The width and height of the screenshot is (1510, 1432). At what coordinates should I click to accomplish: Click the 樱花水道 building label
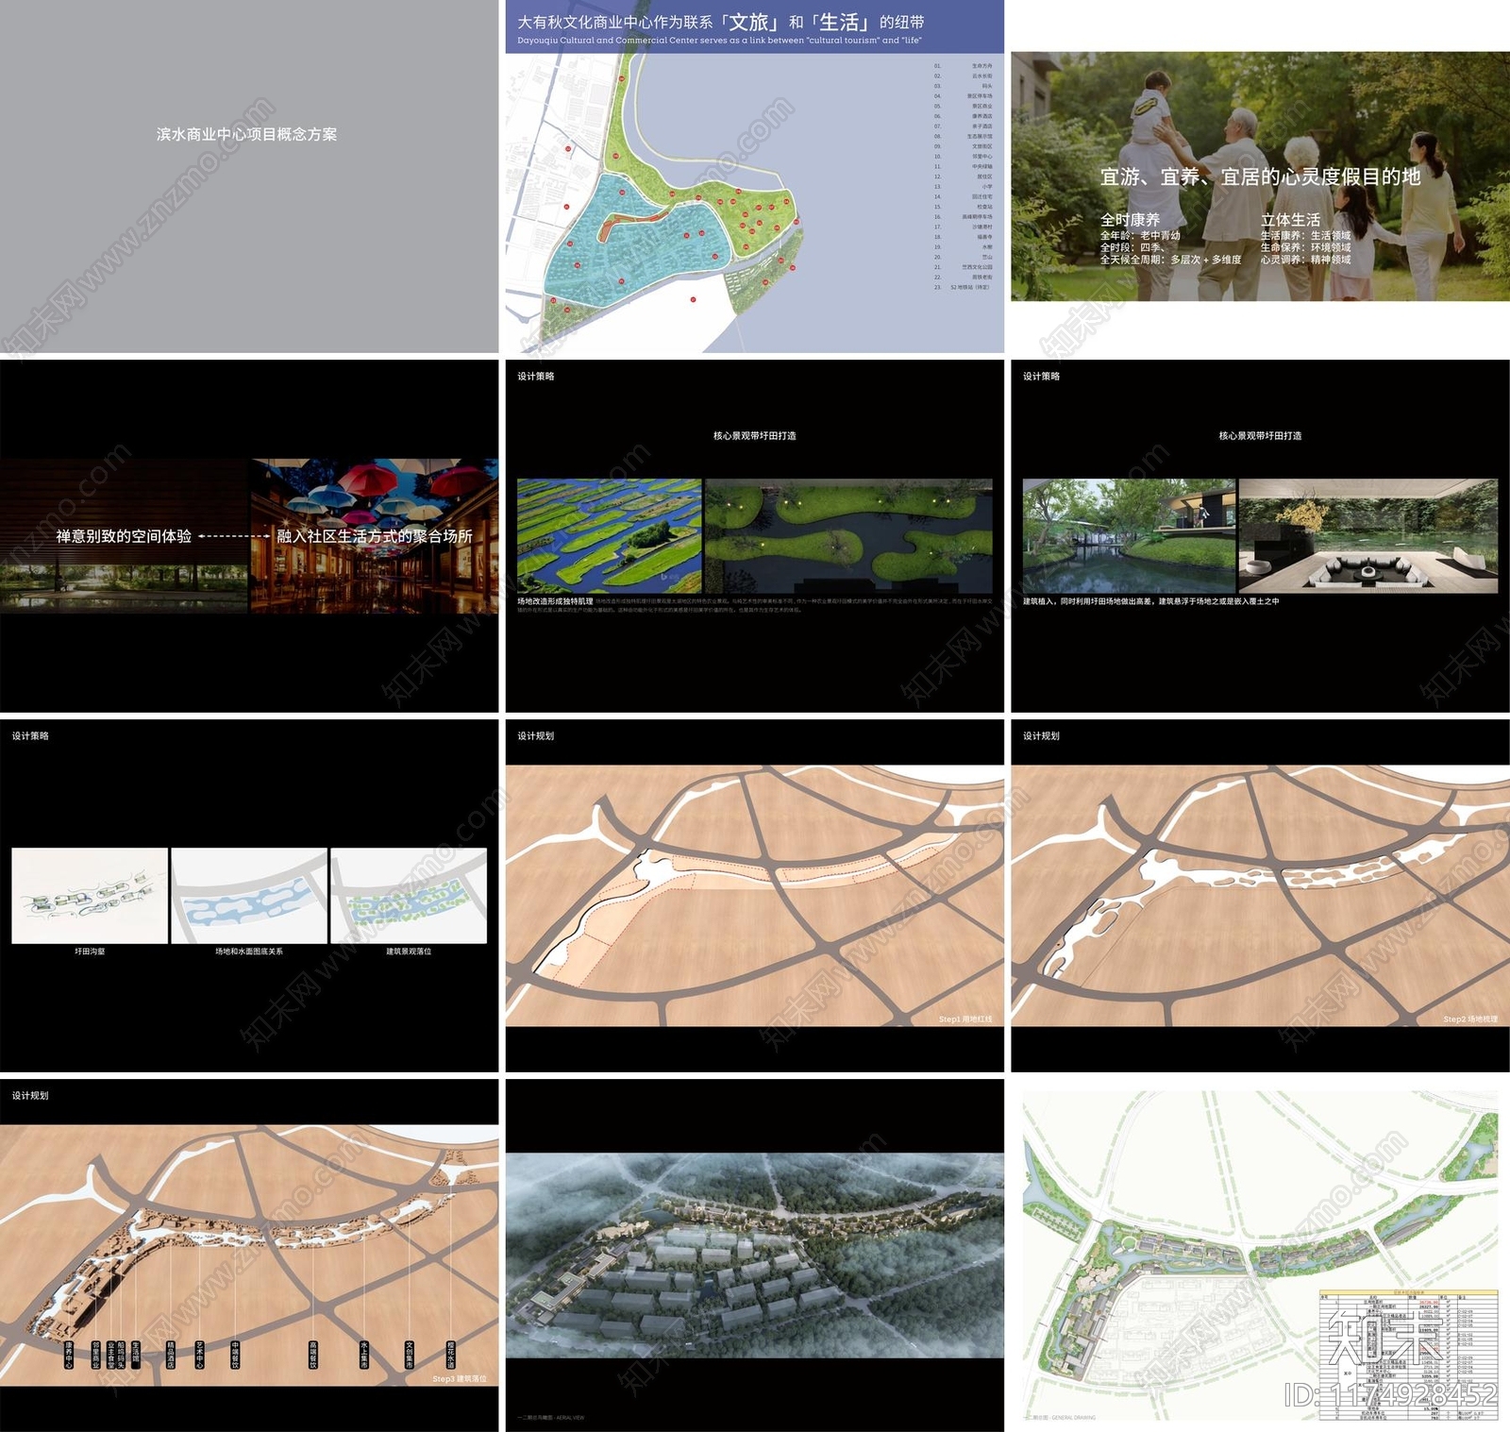(x=450, y=1355)
